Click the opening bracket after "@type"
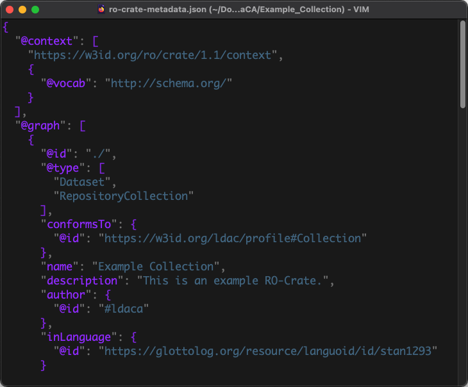Screen dimensions: 468x387 tap(102, 168)
